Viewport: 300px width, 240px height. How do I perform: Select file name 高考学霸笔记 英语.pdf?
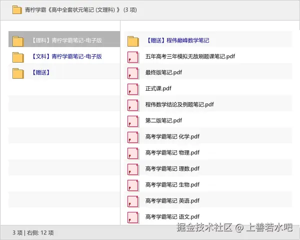point(172,201)
